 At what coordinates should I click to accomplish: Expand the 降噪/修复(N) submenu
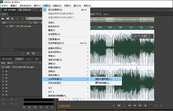click(66, 68)
